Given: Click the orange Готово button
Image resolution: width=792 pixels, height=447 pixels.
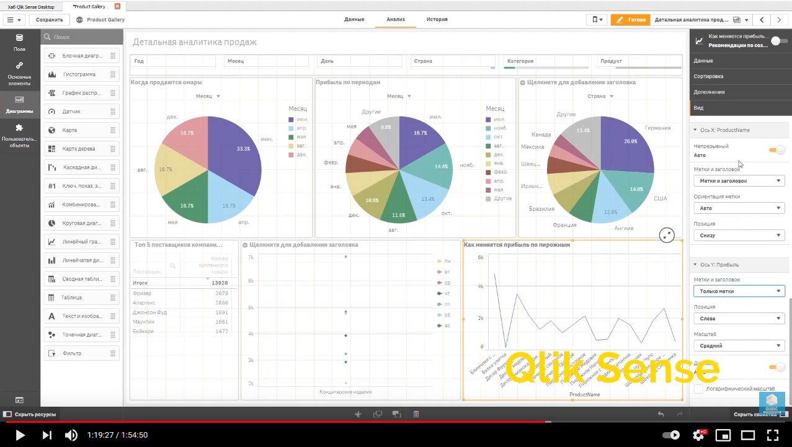Looking at the screenshot, I should point(630,20).
